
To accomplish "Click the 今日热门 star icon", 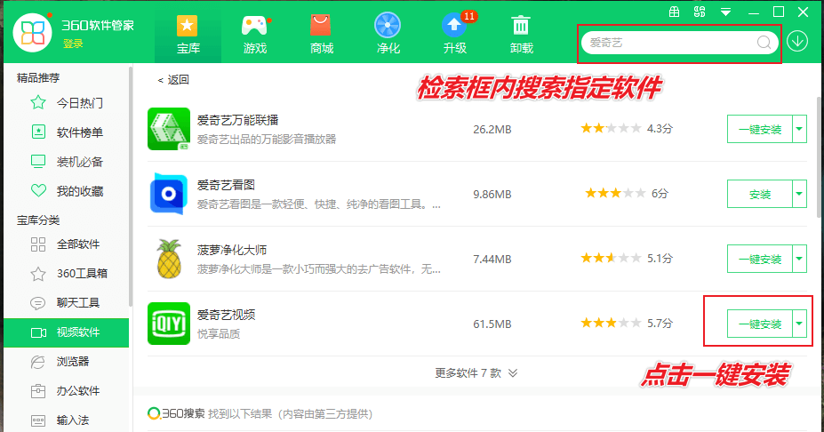I will 38,102.
